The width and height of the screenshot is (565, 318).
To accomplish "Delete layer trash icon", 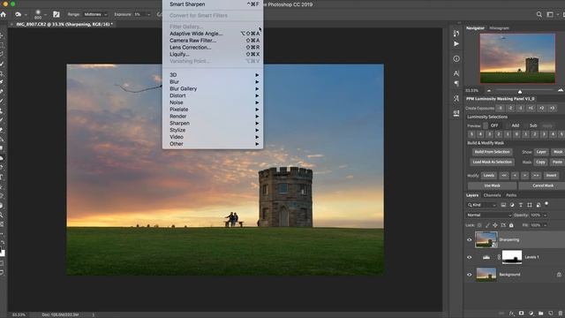I will pyautogui.click(x=560, y=314).
